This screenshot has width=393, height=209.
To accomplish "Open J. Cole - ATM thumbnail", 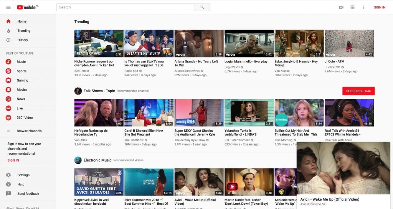I will pyautogui.click(x=349, y=44).
